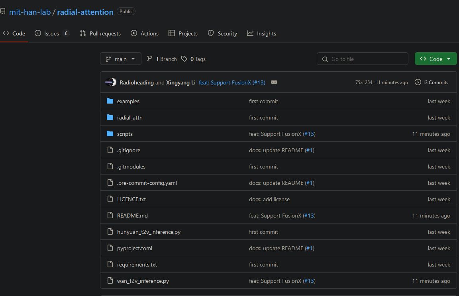
Task: Click the magnifier icon in Go to file
Action: [x=325, y=59]
